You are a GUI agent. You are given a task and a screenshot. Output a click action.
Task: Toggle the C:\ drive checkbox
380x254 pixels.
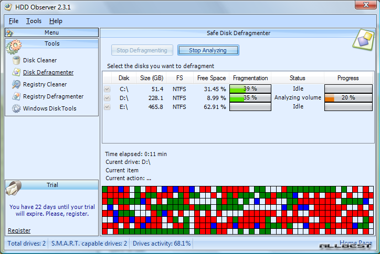[x=107, y=89]
